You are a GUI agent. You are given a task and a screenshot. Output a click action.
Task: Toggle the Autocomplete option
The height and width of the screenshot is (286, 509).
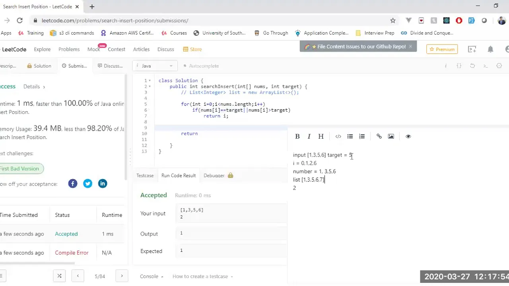tap(201, 66)
